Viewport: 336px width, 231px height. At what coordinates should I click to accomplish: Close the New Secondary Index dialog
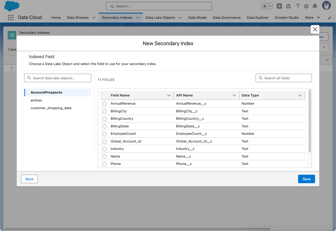coord(315,29)
